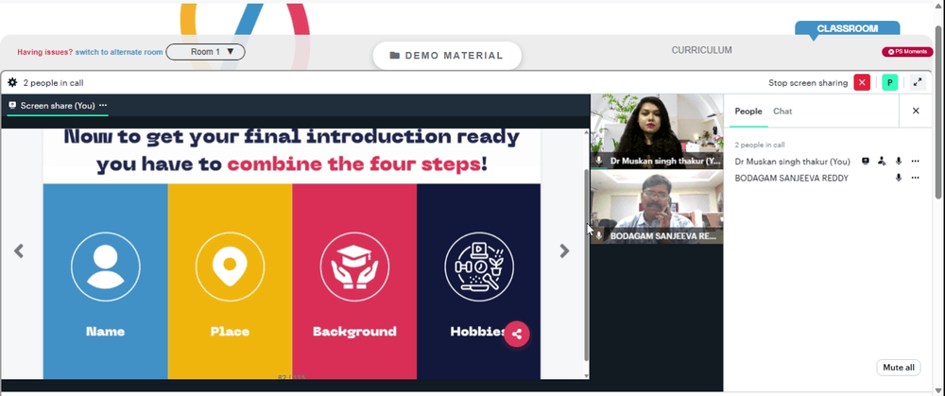The height and width of the screenshot is (396, 945).
Task: Click Mute all button
Action: [x=898, y=367]
